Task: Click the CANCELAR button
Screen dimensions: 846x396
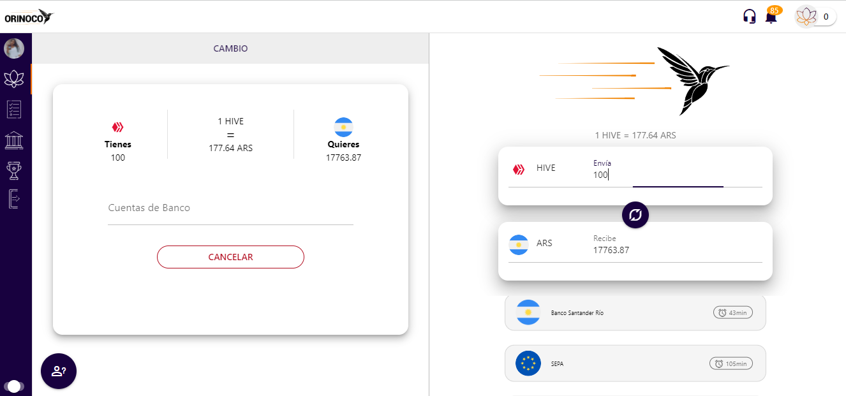Action: 230,257
